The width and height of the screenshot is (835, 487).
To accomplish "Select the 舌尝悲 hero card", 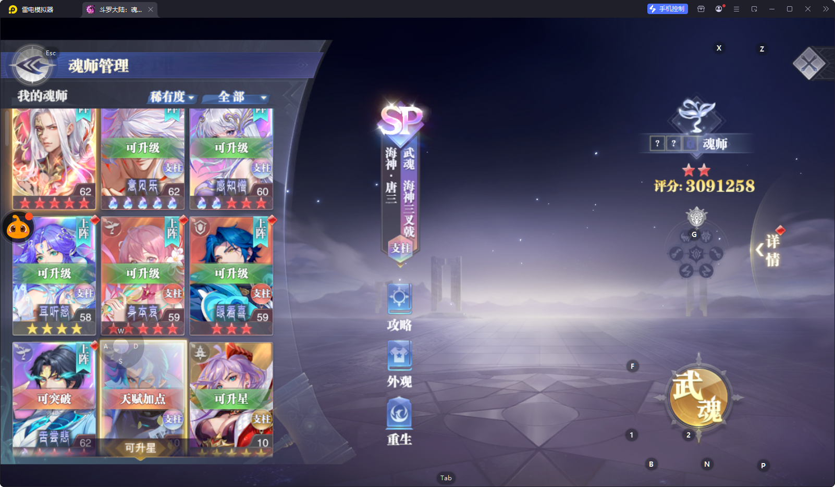I will click(54, 399).
